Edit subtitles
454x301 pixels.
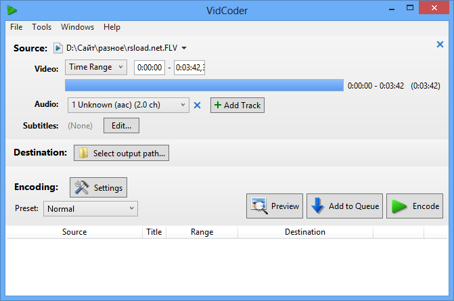(x=121, y=126)
